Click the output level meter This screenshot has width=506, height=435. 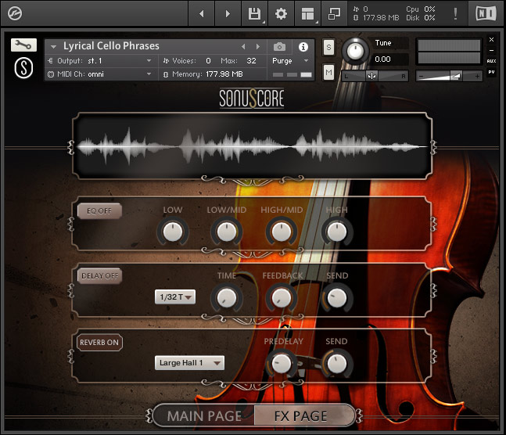click(x=449, y=52)
